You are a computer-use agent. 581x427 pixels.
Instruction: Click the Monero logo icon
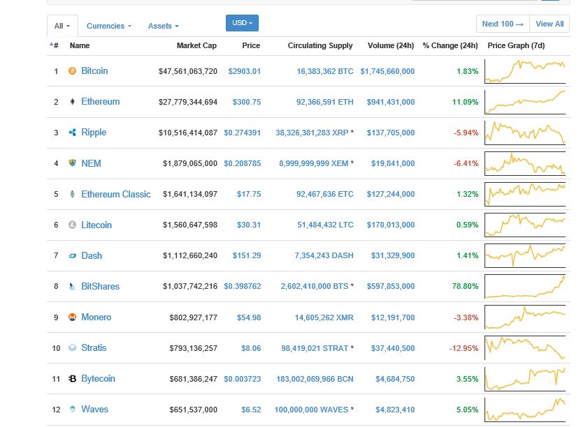(72, 317)
